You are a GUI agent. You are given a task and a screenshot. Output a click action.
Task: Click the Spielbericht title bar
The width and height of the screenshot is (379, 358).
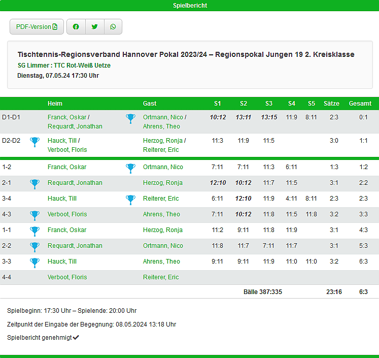point(189,6)
